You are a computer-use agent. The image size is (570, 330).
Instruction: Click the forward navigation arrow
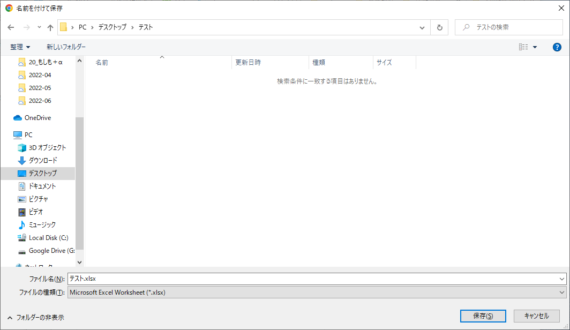pyautogui.click(x=27, y=27)
